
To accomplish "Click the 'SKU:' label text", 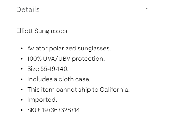I will click(x=34, y=110).
